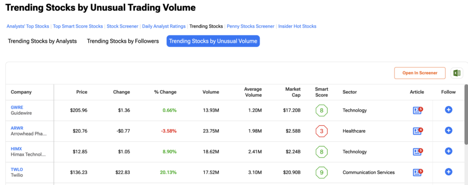This screenshot has width=468, height=185.
Task: Sort by Change column header
Action: click(122, 92)
